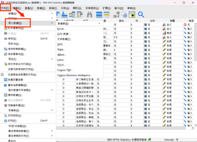The image size is (197, 142).
Task: Toggle Mark File as Read-Only (将文件标记为只读)
Action: 19,64
